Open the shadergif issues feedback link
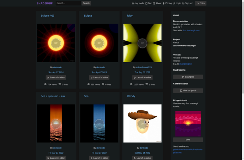Screen dimensions: 244x160 coord(187,151)
